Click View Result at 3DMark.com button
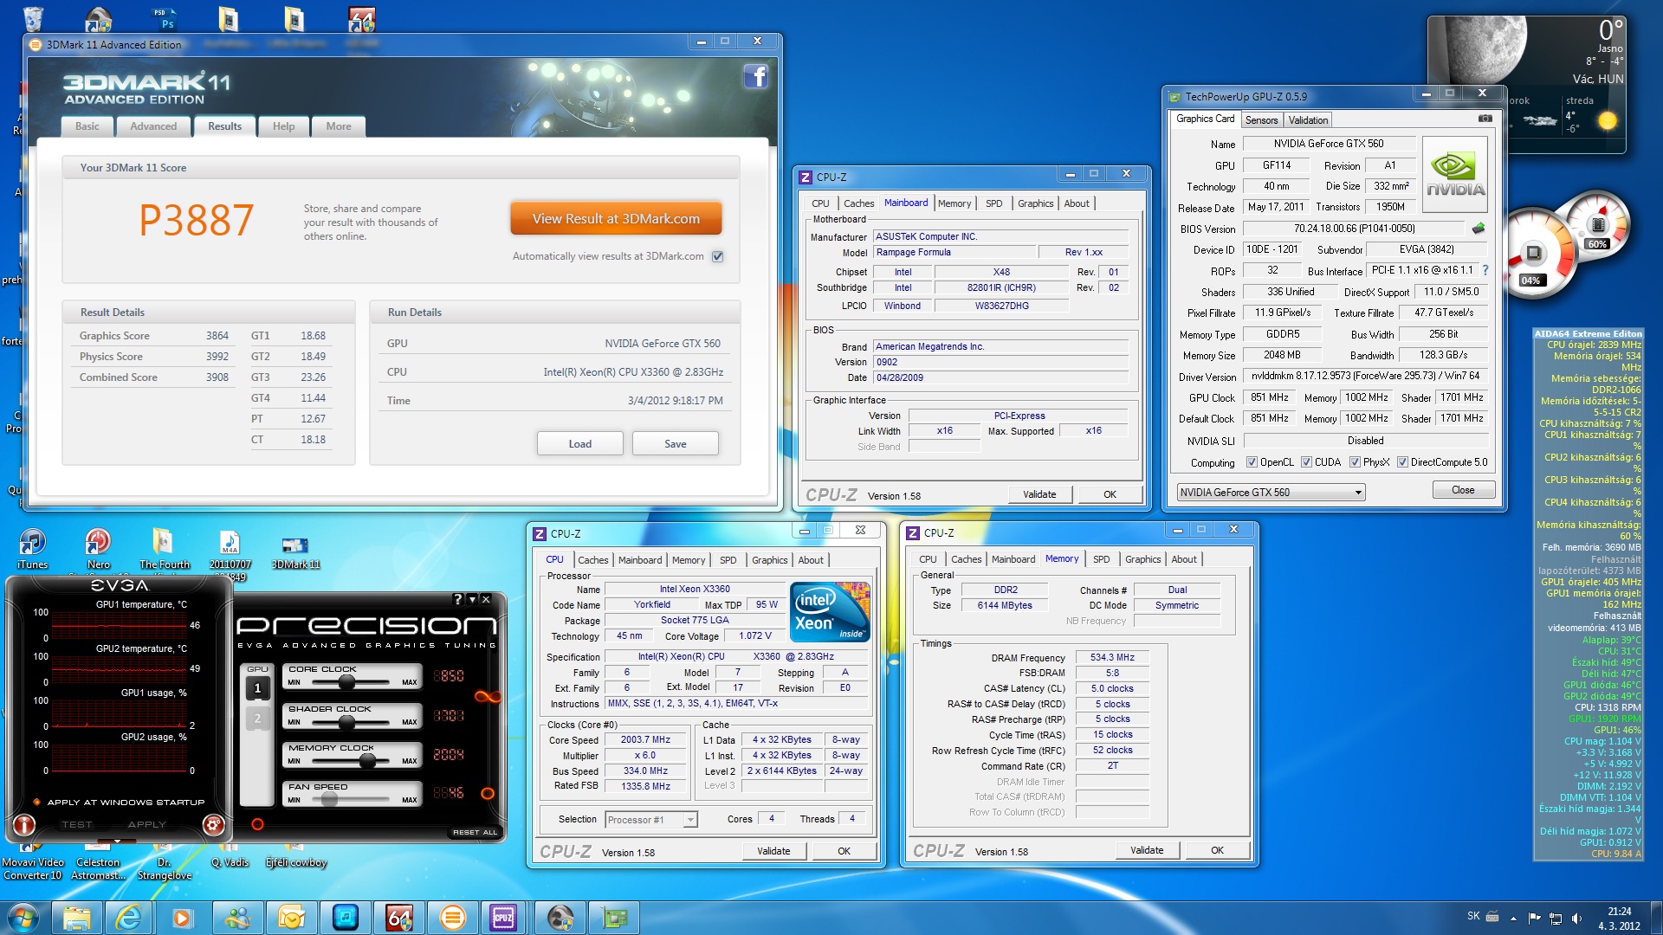Viewport: 1663px width, 935px height. [616, 219]
